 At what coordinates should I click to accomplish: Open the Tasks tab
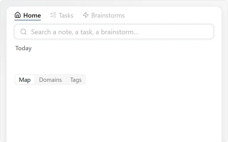[x=62, y=15]
